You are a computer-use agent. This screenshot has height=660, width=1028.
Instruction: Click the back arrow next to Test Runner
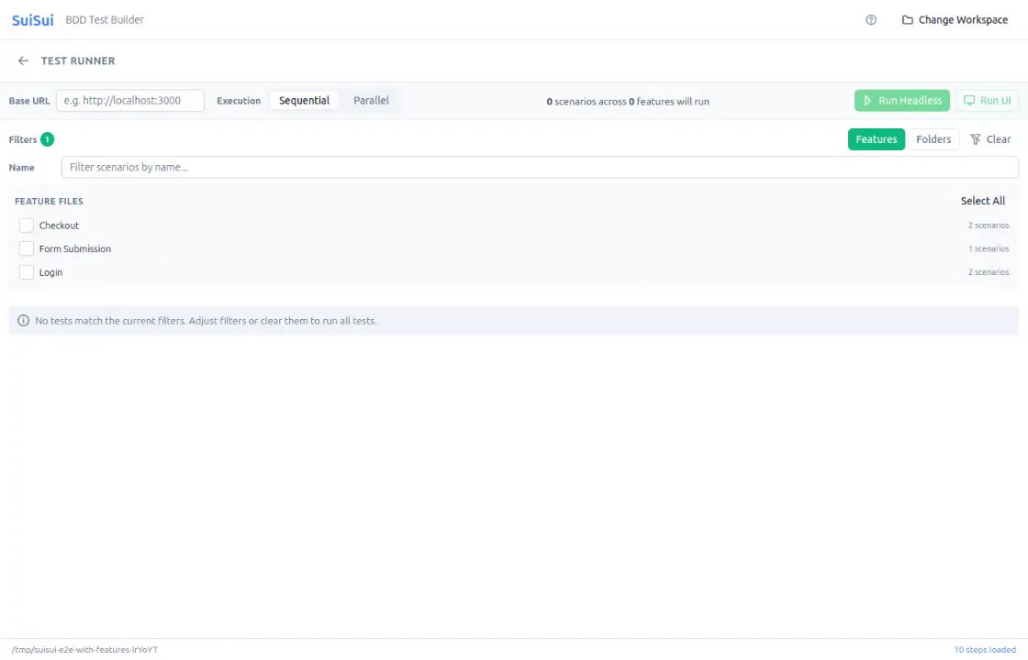(x=24, y=60)
